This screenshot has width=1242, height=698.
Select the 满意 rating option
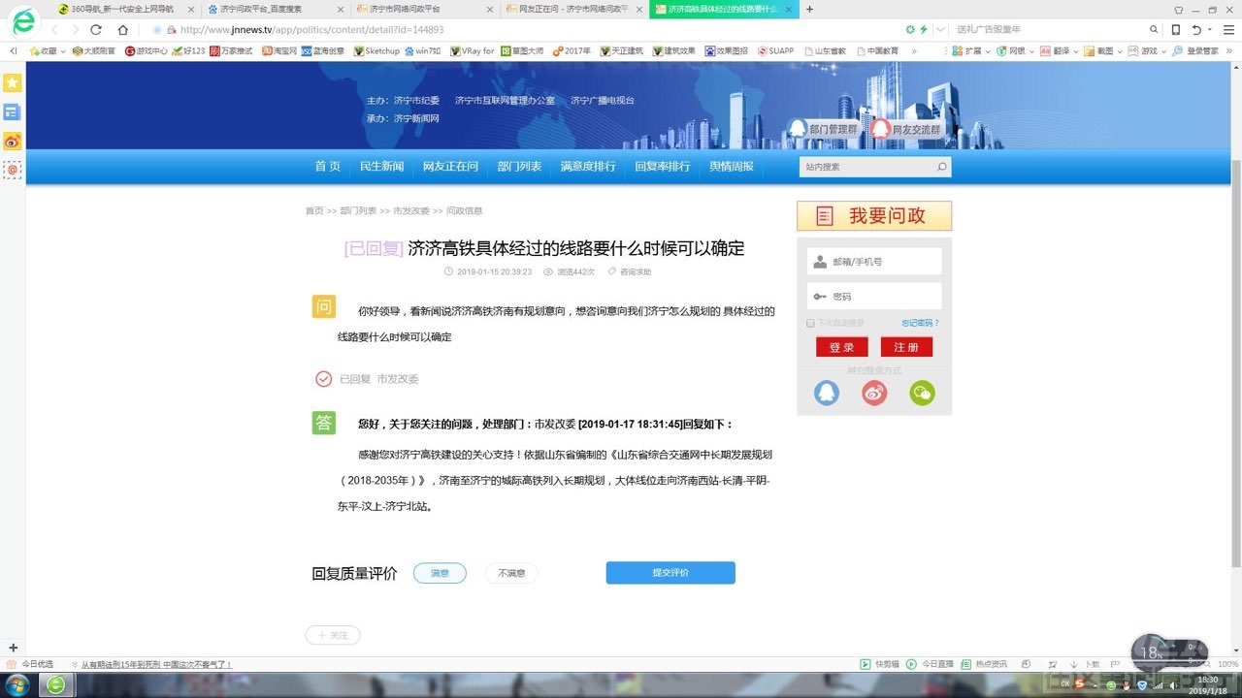[440, 573]
